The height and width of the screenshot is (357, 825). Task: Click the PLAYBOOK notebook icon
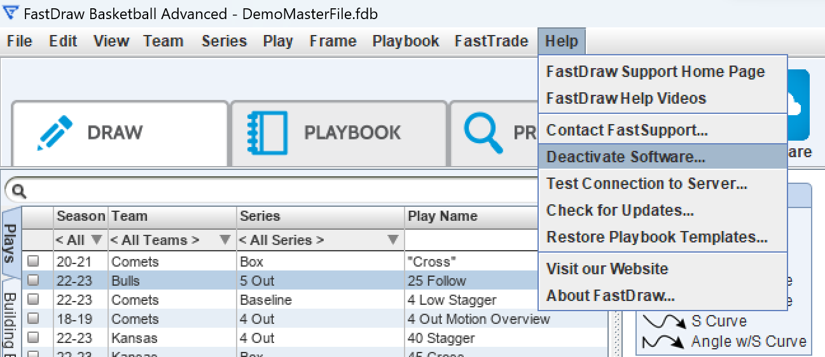[x=267, y=133]
